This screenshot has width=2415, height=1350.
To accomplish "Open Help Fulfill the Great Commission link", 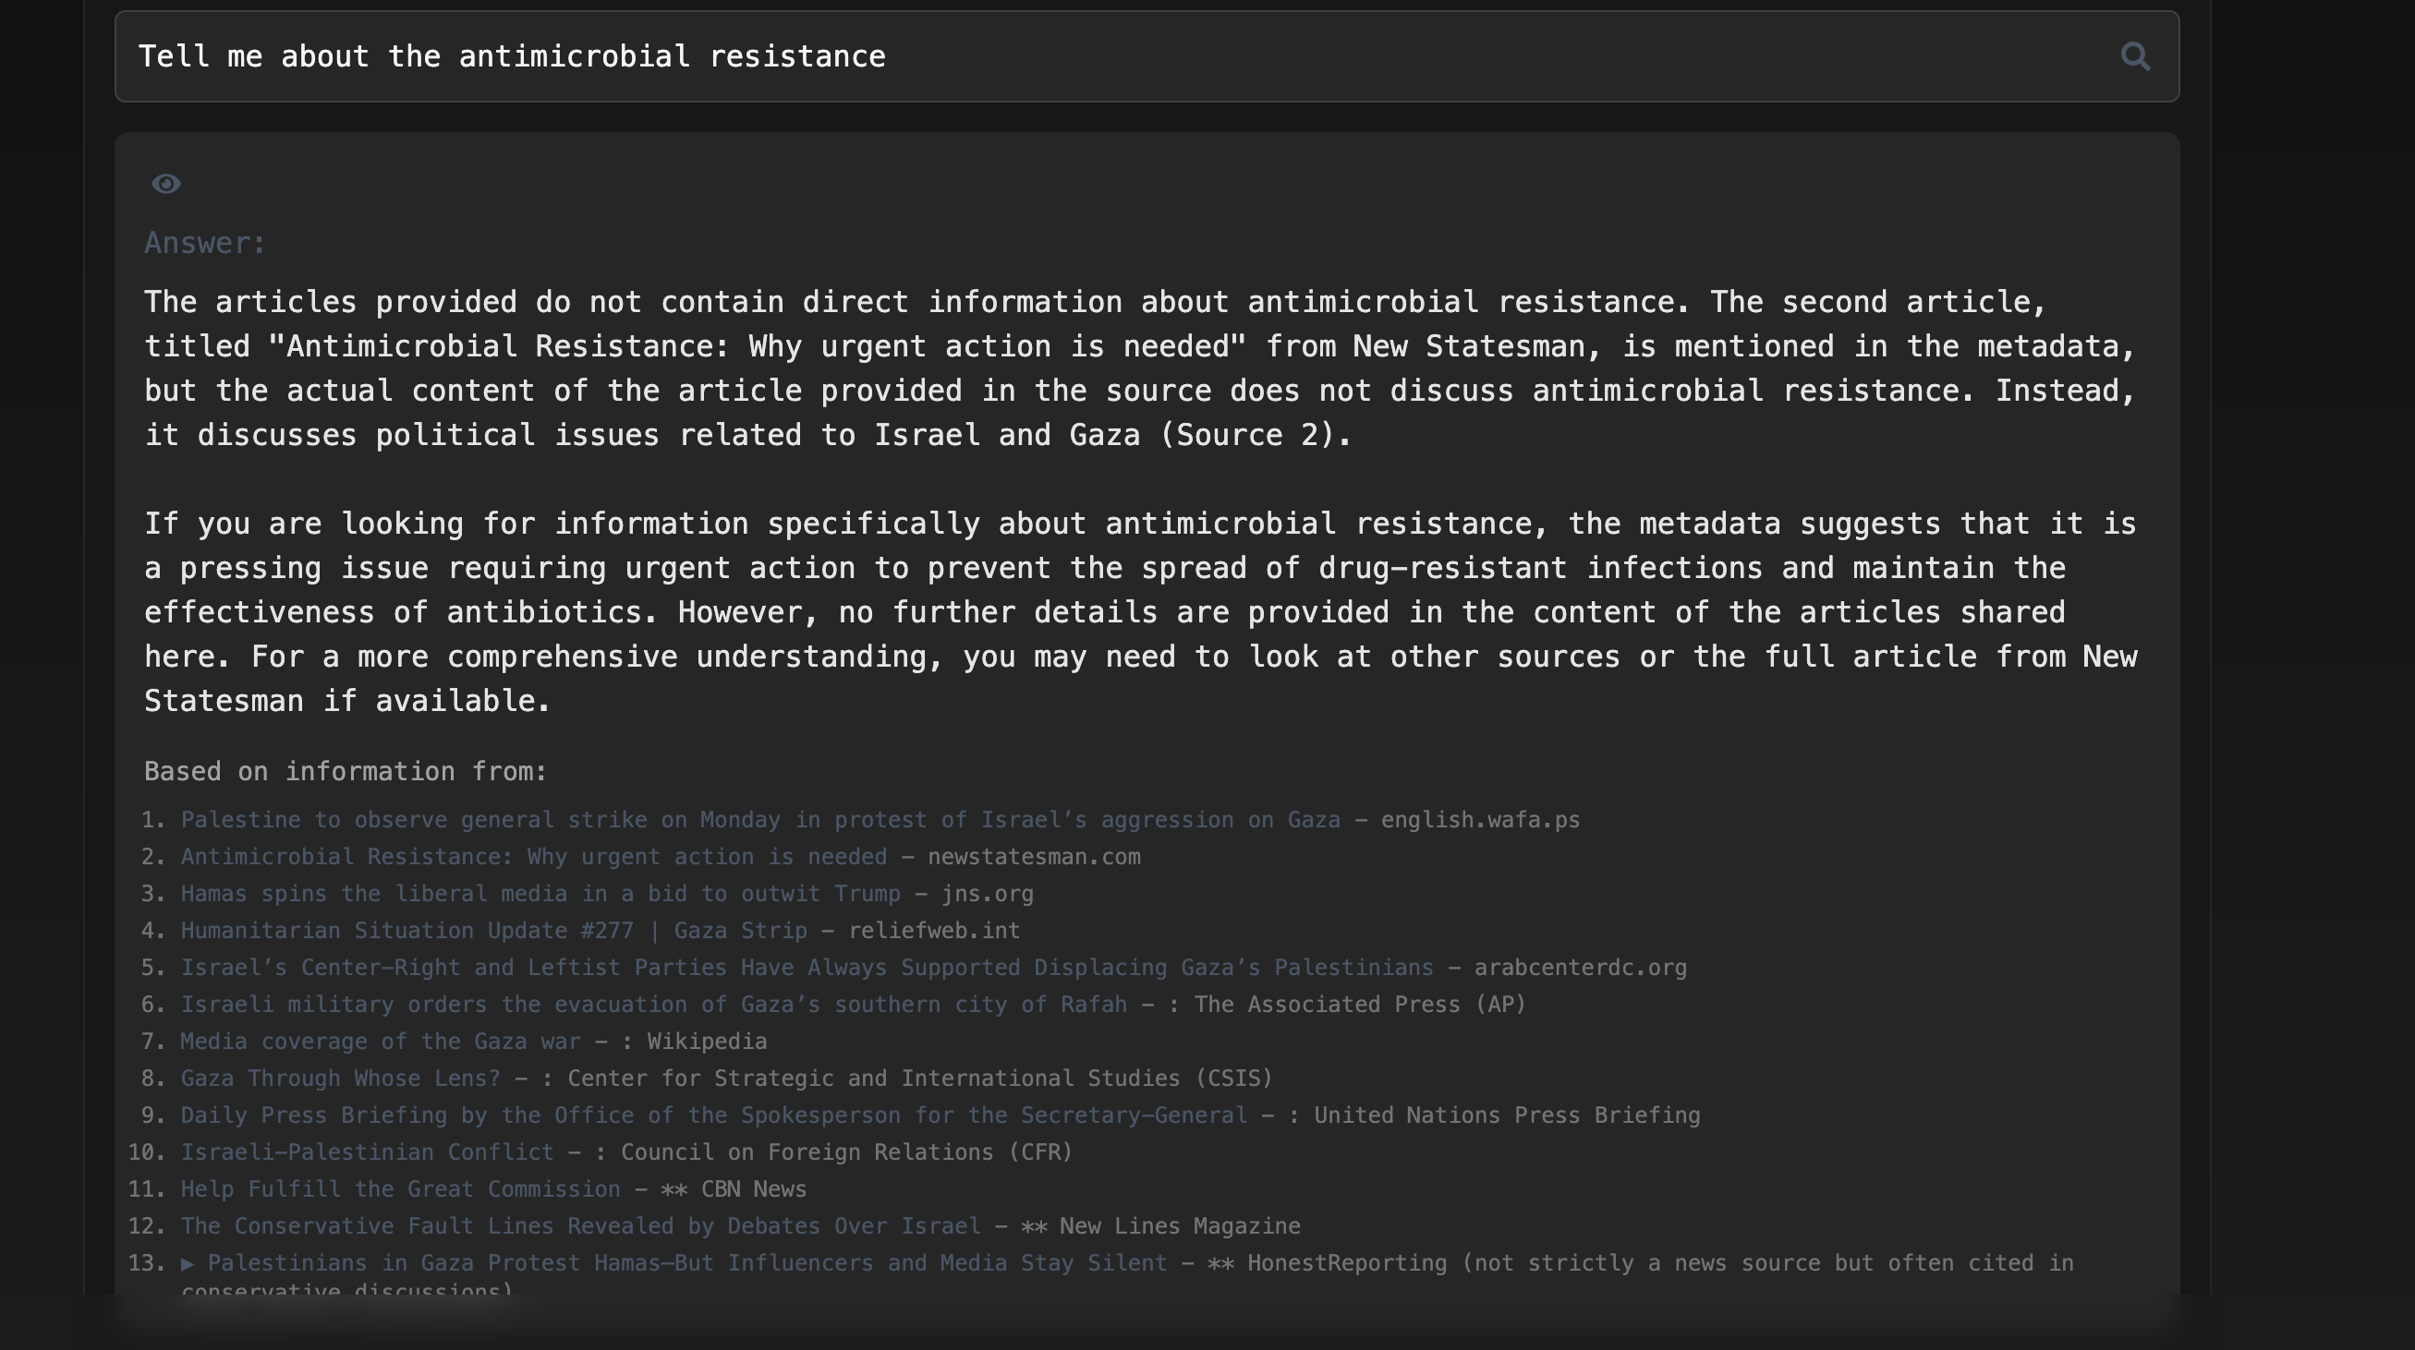I will 400,1188.
